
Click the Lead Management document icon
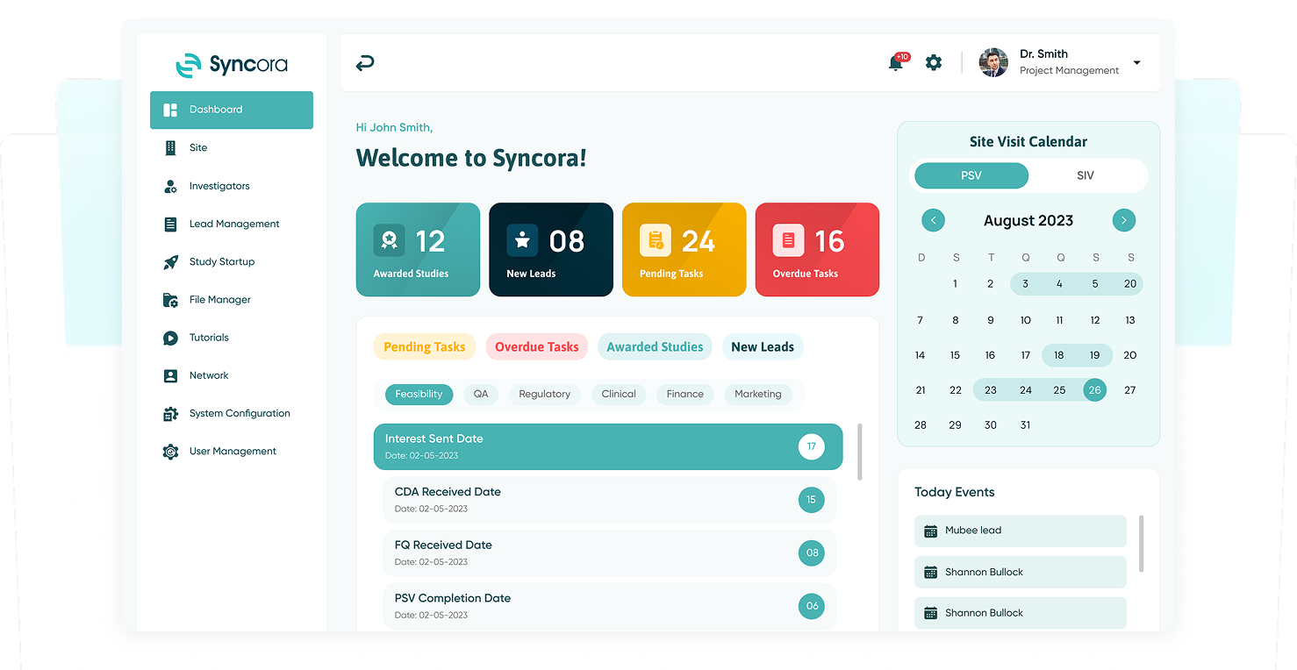170,225
